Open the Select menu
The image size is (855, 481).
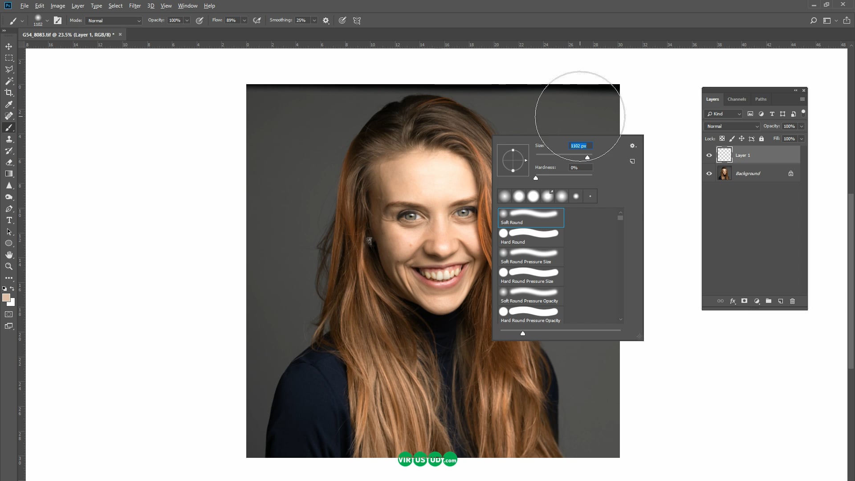115,6
